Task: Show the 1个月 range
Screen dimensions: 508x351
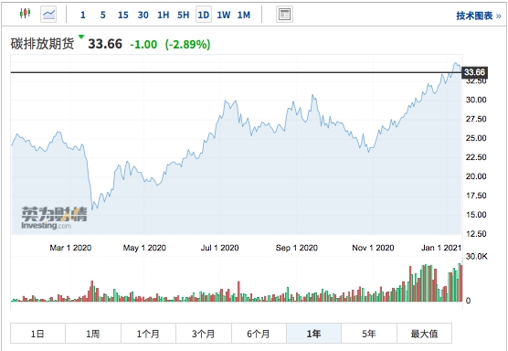Action: 148,333
